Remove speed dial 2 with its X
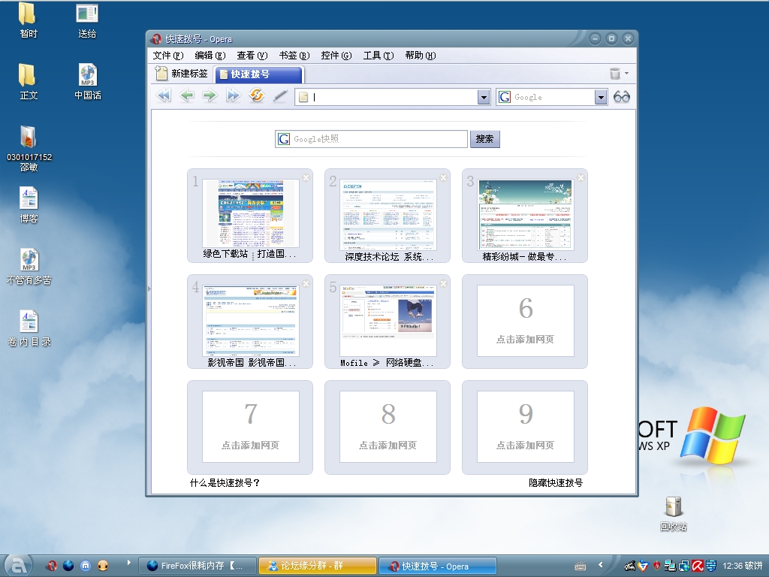Viewport: 769px width, 577px height. 443,177
